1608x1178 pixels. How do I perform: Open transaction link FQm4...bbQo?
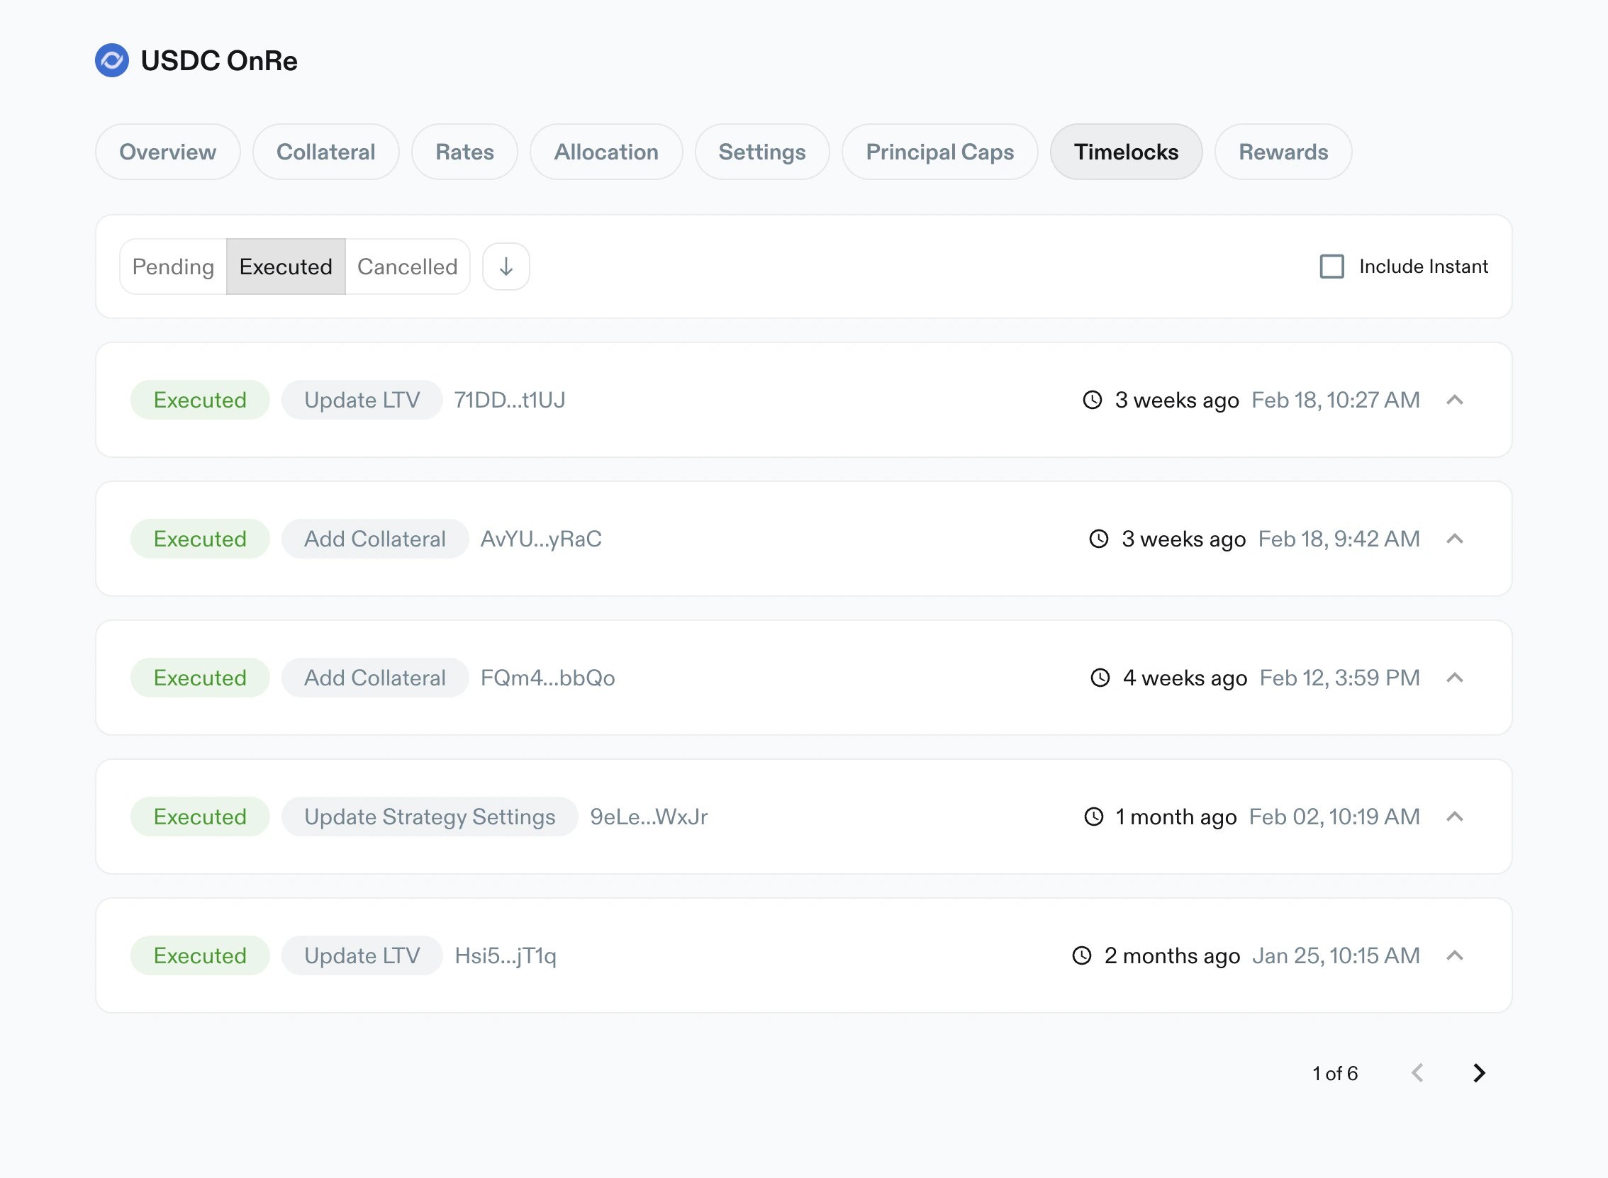click(x=547, y=678)
